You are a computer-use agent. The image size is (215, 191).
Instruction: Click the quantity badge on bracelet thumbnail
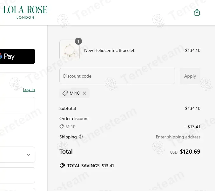78,41
